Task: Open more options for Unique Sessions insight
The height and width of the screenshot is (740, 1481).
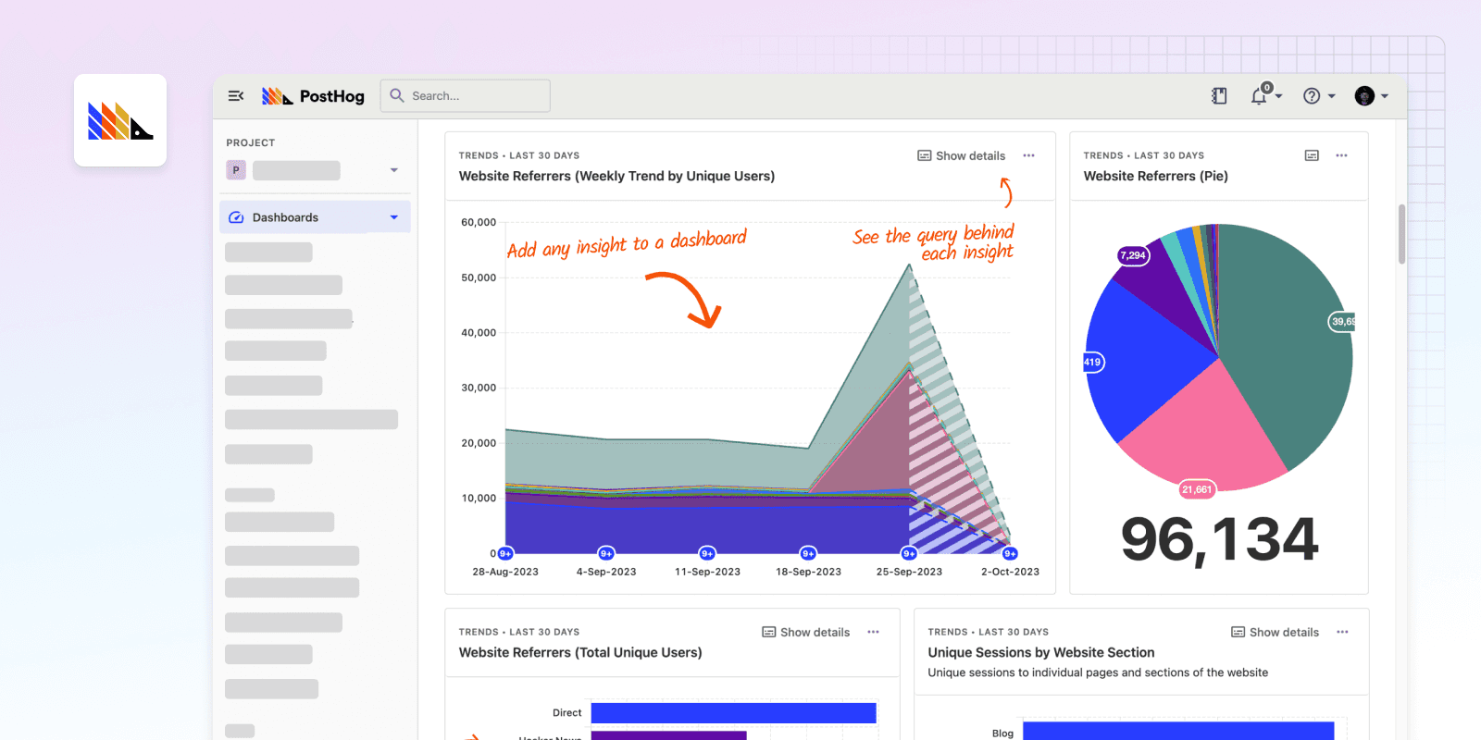Action: point(1342,632)
